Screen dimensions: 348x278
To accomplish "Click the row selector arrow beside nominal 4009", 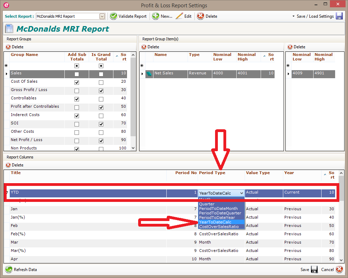I will pyautogui.click(x=288, y=74).
